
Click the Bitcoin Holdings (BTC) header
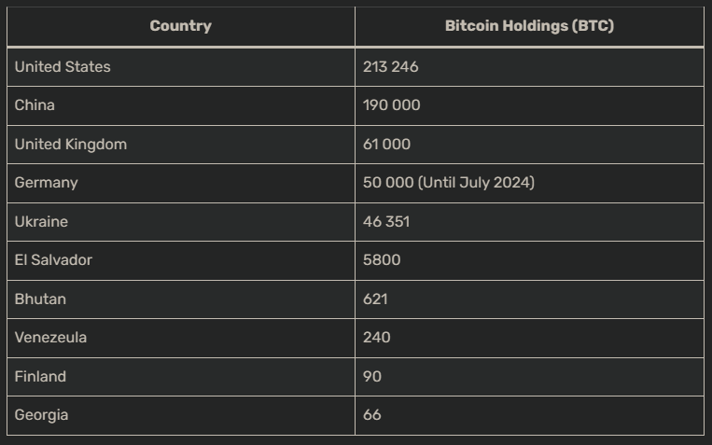(x=529, y=26)
